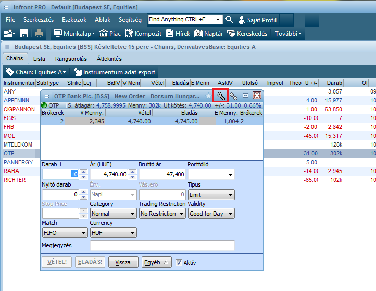Click the green OTP status indicator
This screenshot has width=376, height=291.
coord(44,105)
